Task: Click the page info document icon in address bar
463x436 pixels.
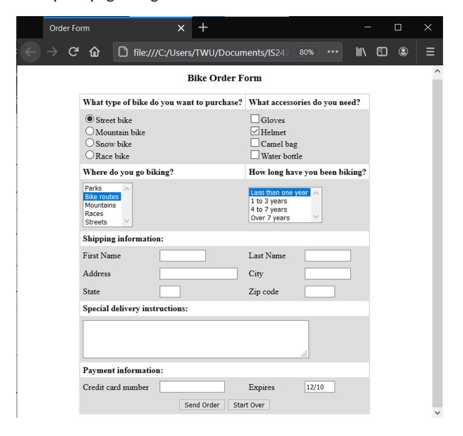Action: point(123,52)
